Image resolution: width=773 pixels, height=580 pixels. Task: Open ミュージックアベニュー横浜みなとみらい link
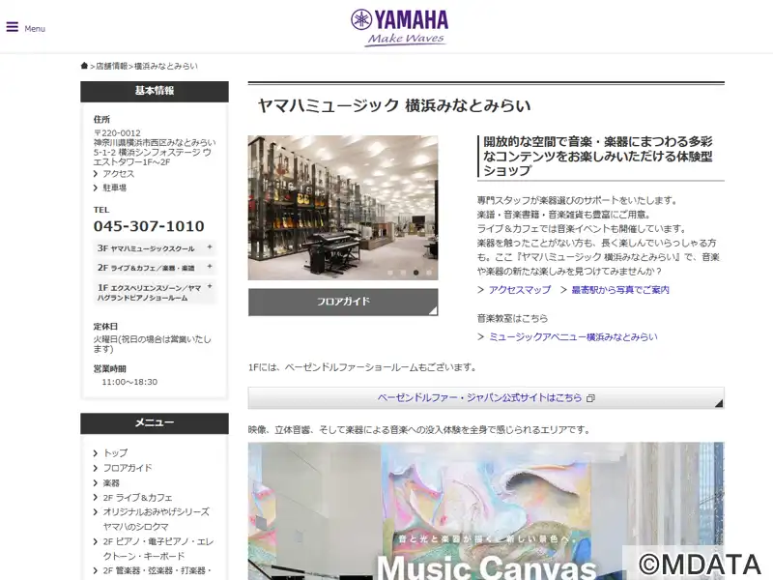pos(573,336)
